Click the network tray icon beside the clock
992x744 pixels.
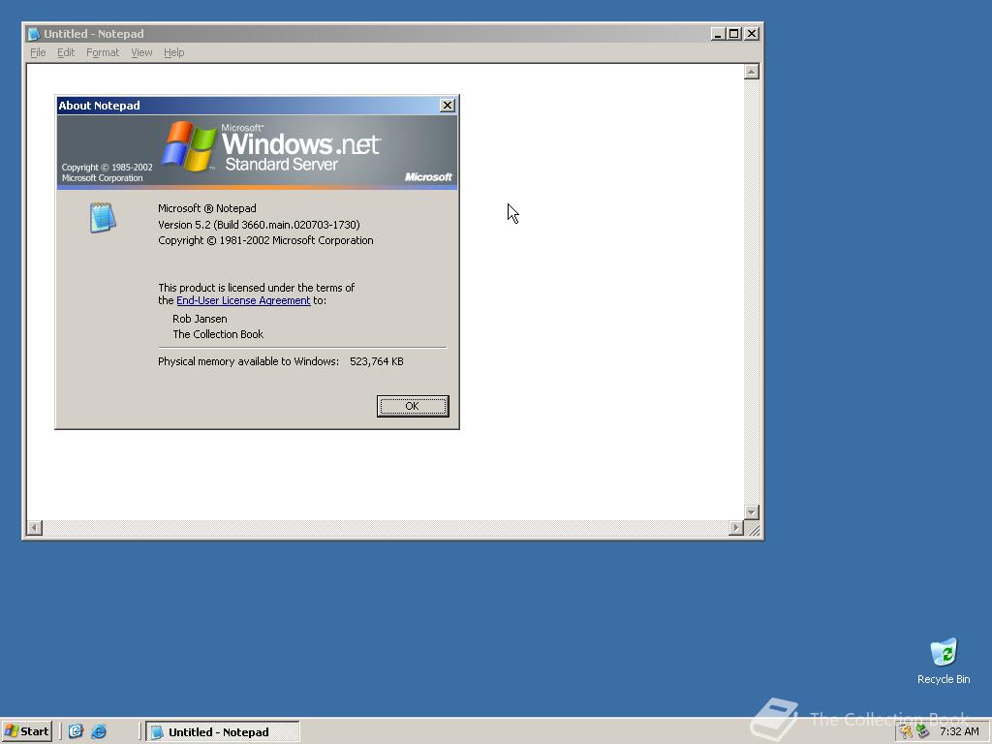coord(922,731)
